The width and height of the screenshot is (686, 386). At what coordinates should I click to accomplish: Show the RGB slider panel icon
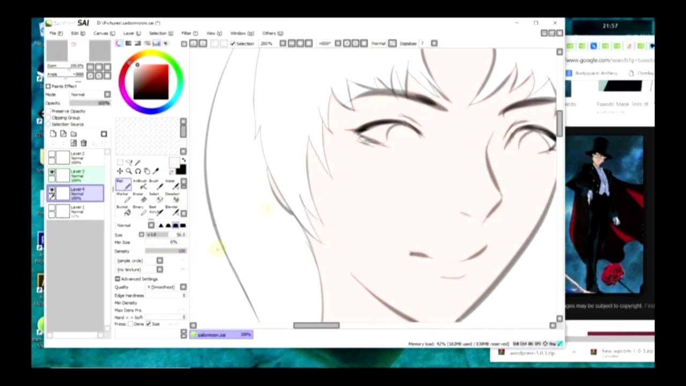(128, 43)
